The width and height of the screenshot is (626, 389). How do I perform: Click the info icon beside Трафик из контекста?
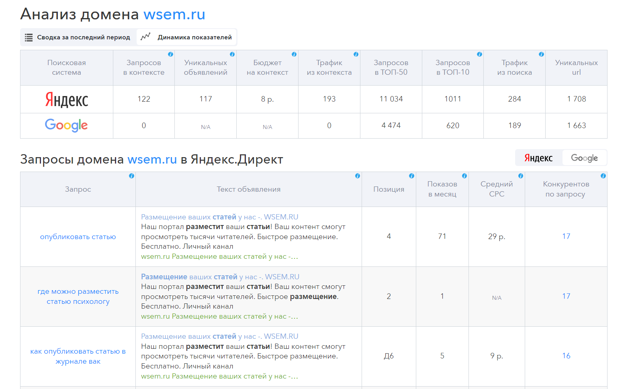click(356, 54)
